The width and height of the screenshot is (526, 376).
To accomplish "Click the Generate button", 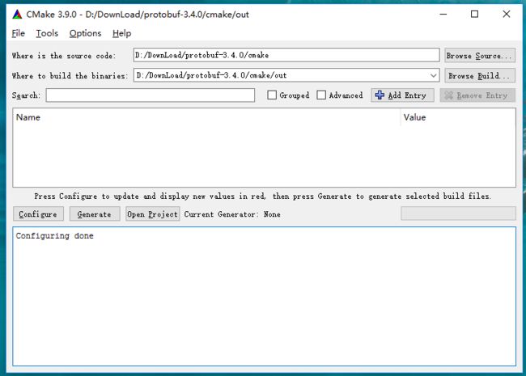I will [x=95, y=213].
